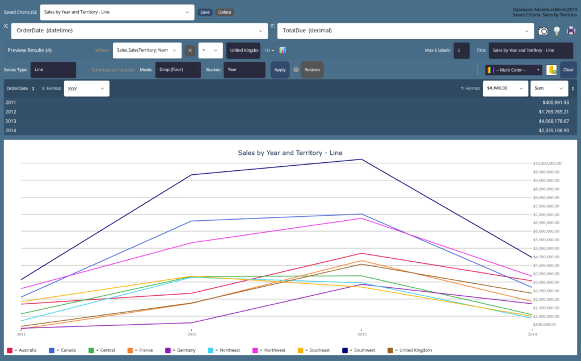Toggle Southeast series in chart legend
Image resolution: width=581 pixels, height=361 pixels.
[314, 350]
